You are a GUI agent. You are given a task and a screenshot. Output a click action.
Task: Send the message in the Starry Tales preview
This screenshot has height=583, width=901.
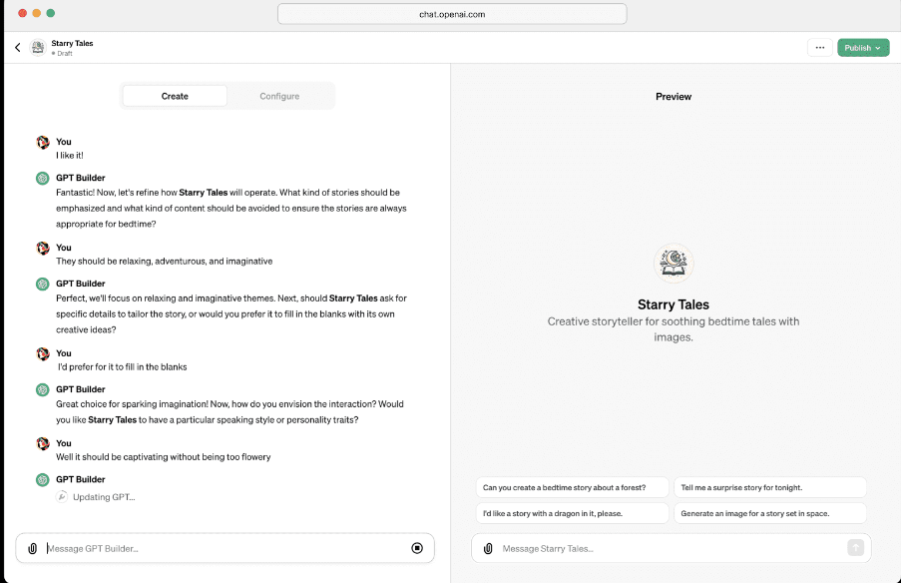[856, 548]
